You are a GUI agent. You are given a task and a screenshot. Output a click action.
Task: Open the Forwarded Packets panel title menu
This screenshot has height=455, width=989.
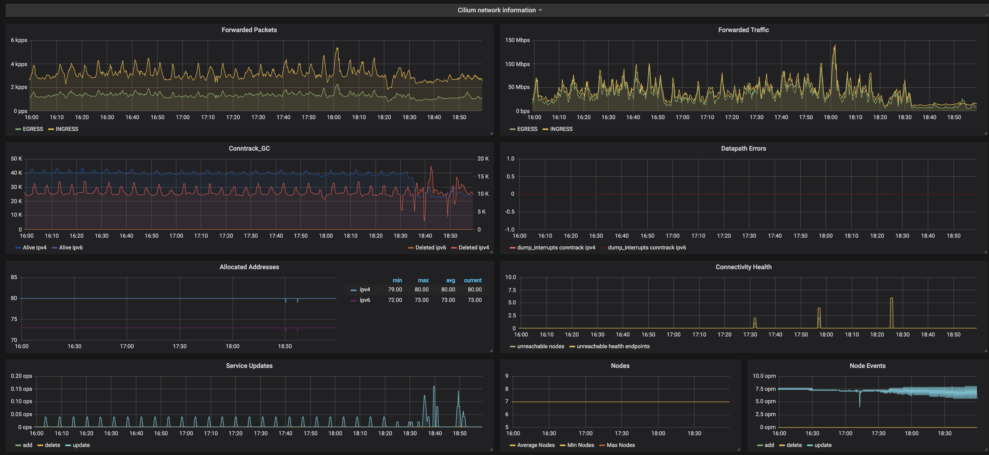coord(249,30)
